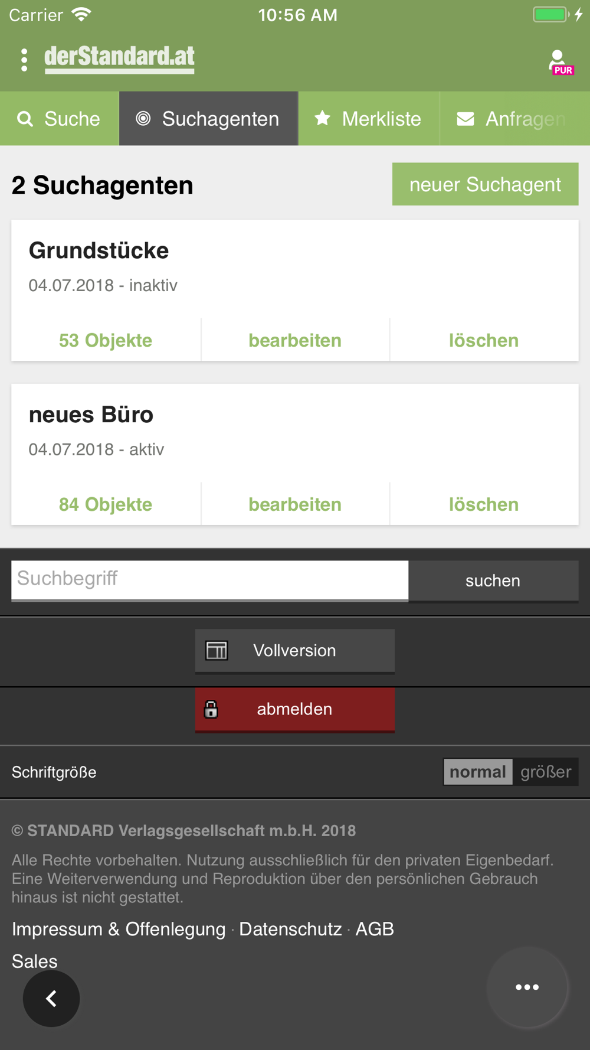The image size is (590, 1050).
Task: Edit the Grundstücke search agent
Action: coord(295,340)
